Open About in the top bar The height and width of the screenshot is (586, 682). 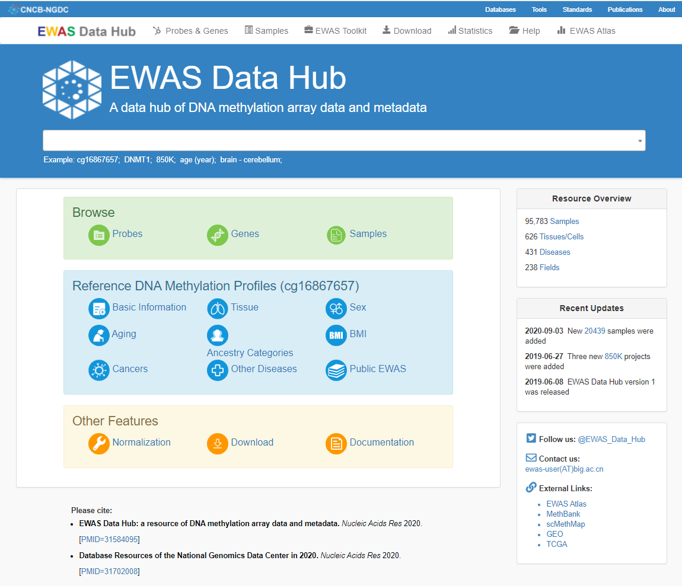tap(667, 9)
